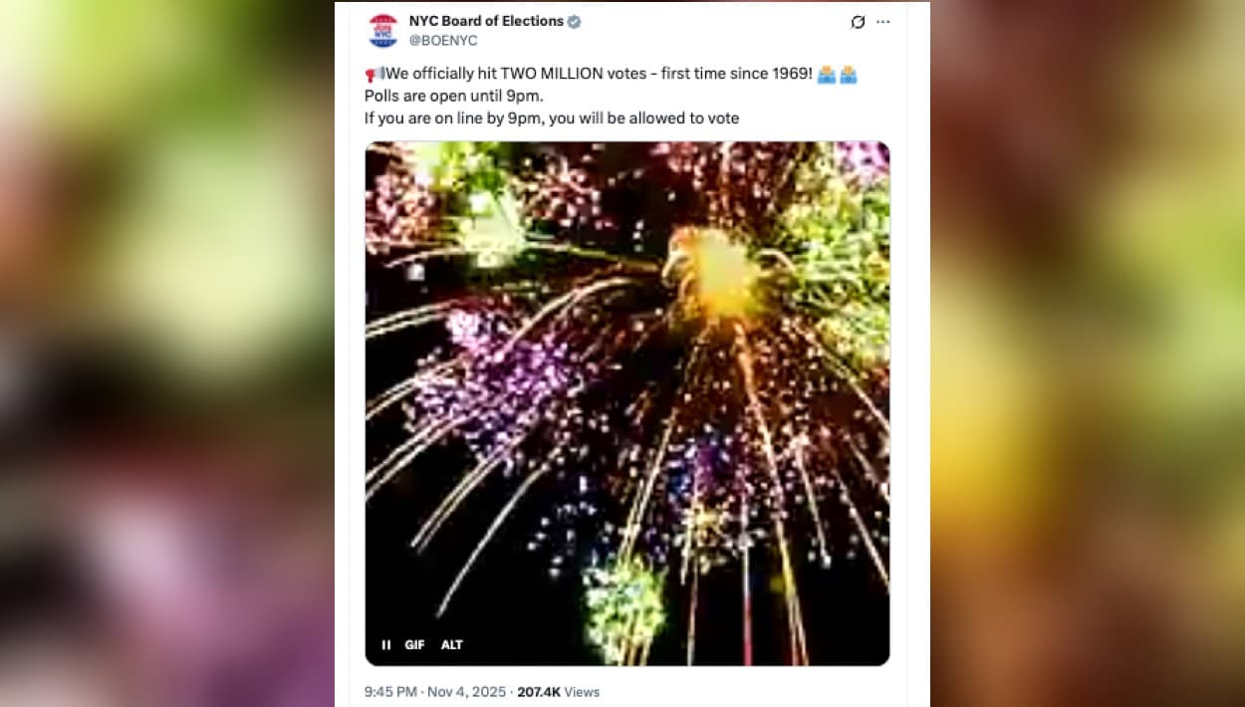View the 207.4K Views count
Image resolution: width=1245 pixels, height=707 pixels.
click(x=558, y=691)
